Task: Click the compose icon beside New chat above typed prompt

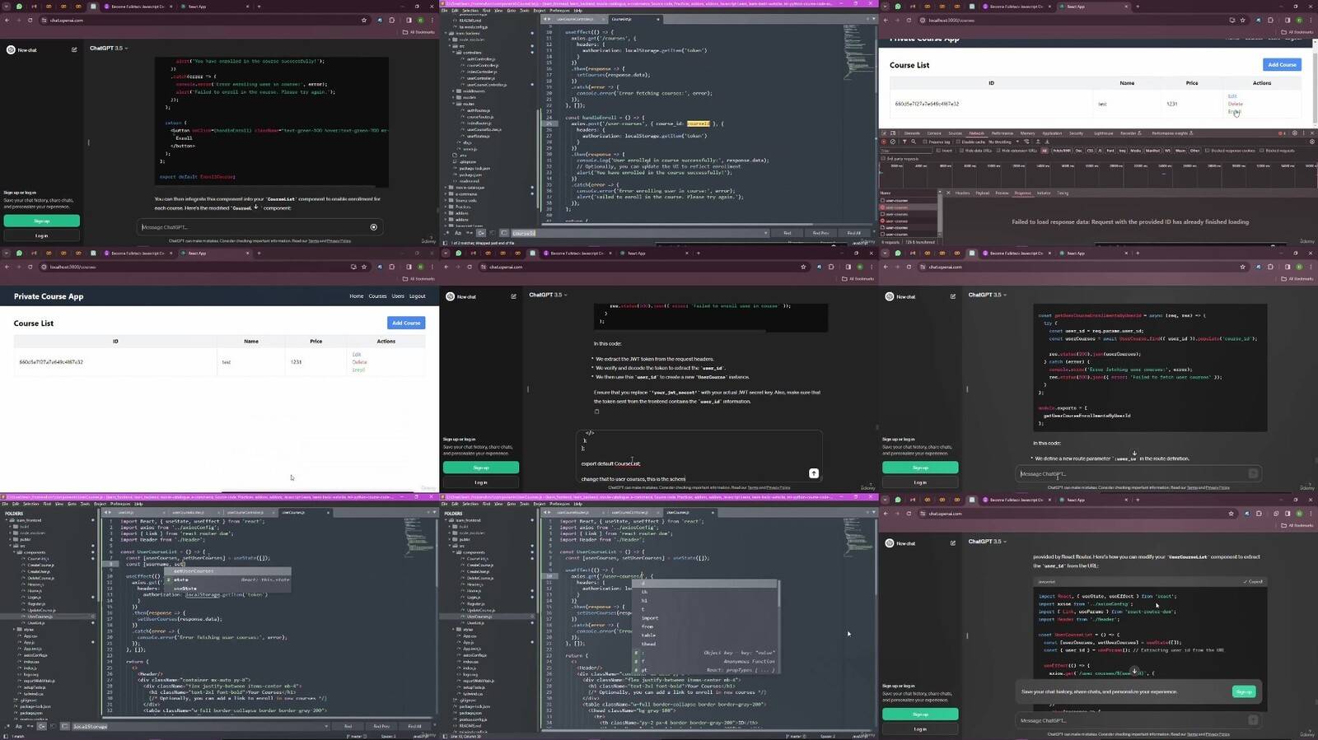Action: tap(513, 296)
